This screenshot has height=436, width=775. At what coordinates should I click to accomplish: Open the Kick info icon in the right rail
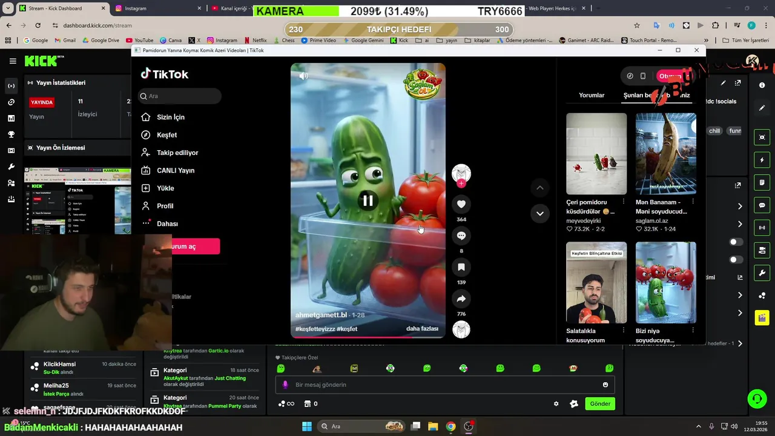[x=762, y=85]
